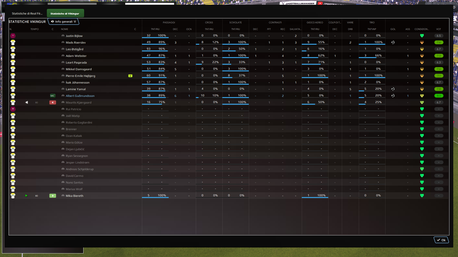
Task: Open Andreas Schjelderup's player profile
Action: pos(80,169)
